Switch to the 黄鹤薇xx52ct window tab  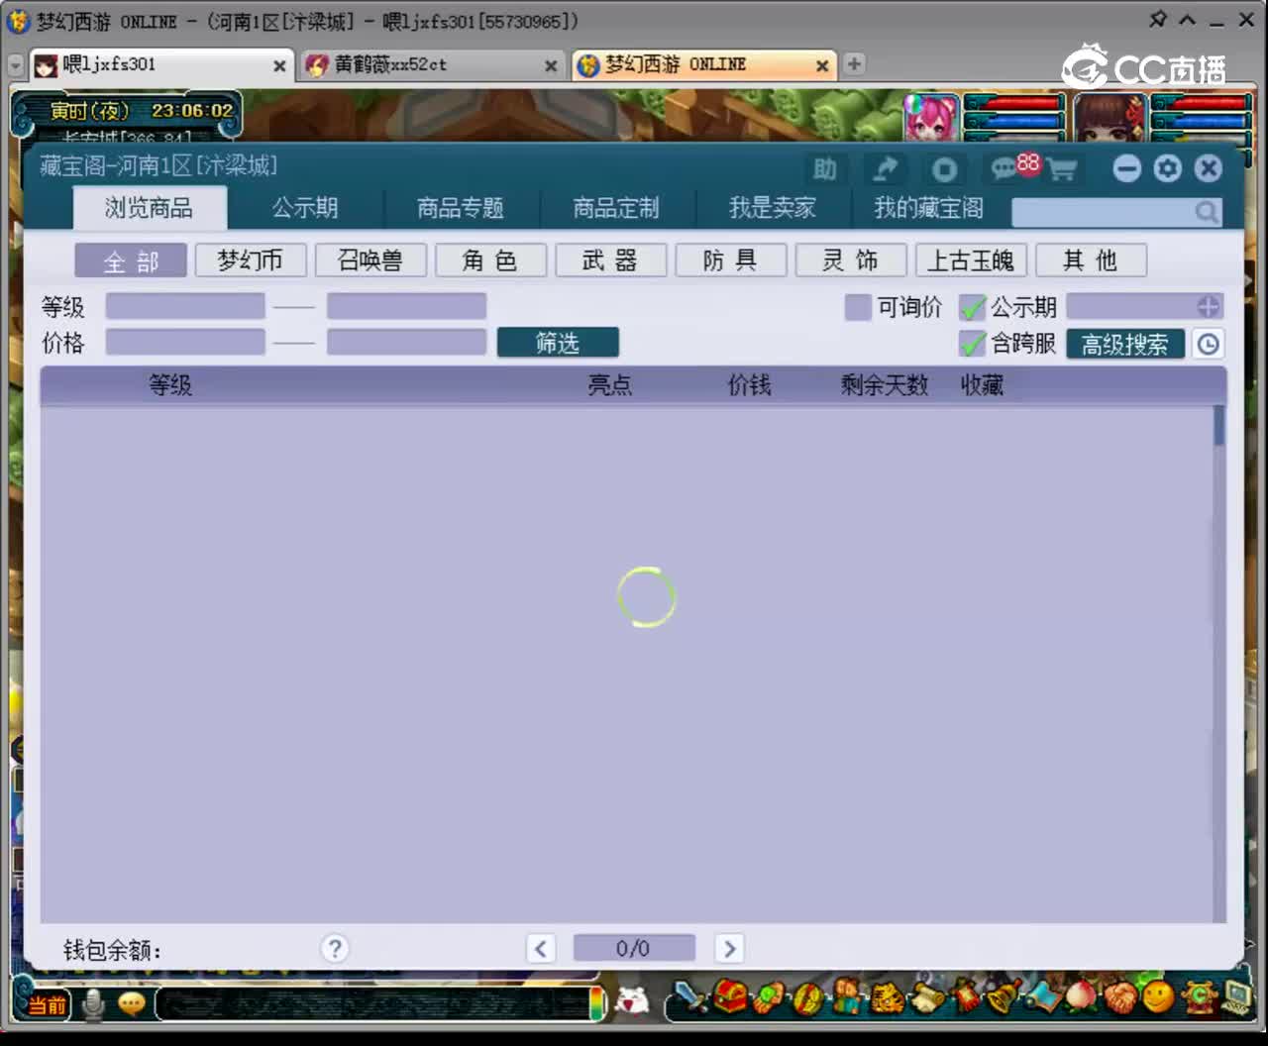click(431, 65)
